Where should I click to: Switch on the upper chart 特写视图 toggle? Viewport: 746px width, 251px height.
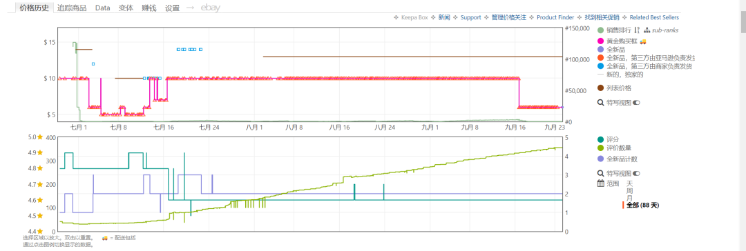point(636,103)
